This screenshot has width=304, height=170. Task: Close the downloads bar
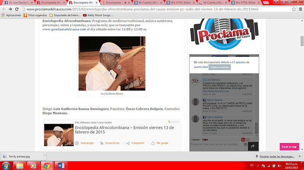(x=299, y=156)
